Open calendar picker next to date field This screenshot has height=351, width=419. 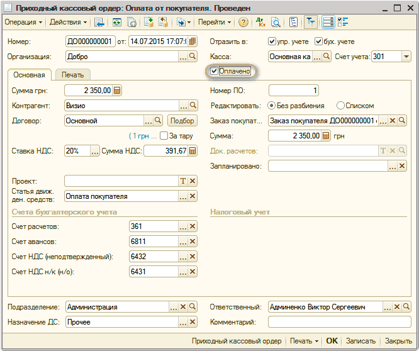click(193, 42)
